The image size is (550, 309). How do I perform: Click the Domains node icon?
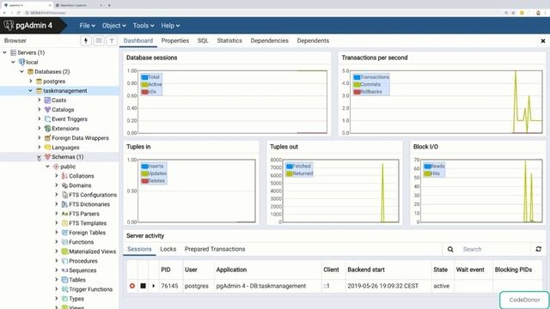[x=64, y=185]
